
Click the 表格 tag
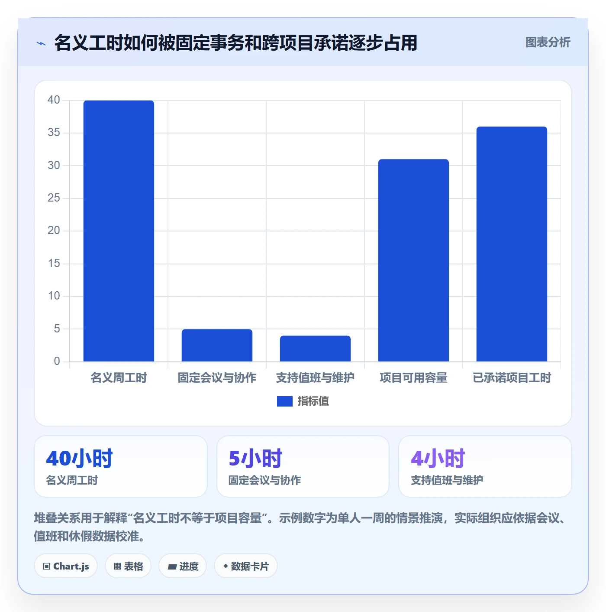tap(128, 566)
